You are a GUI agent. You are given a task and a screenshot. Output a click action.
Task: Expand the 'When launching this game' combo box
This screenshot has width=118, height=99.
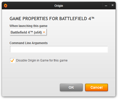(28, 32)
